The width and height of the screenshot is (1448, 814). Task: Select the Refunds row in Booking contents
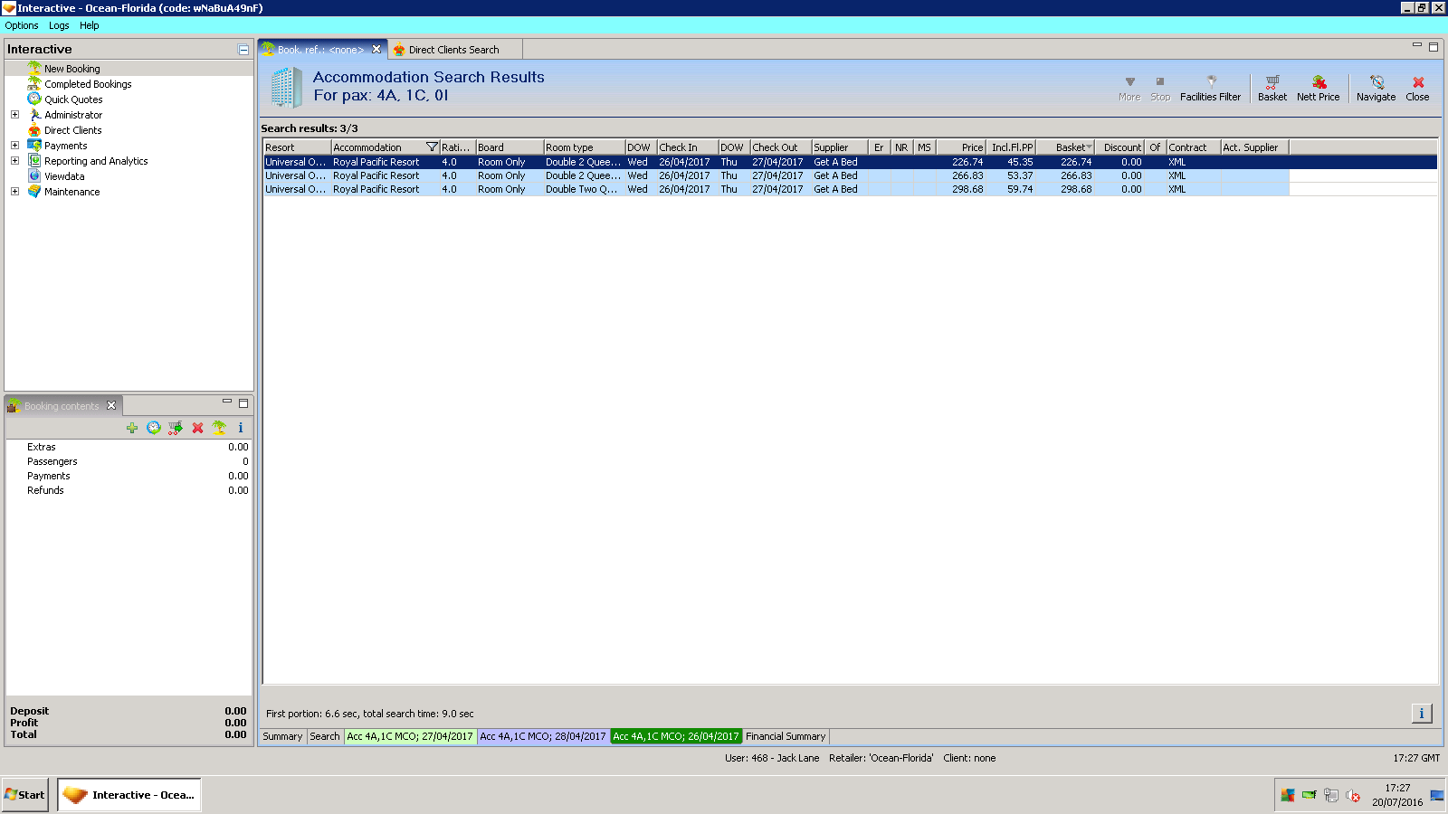(129, 490)
